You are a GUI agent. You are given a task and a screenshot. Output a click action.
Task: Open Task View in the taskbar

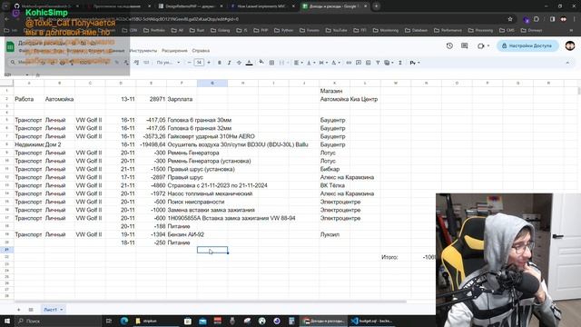point(109,321)
